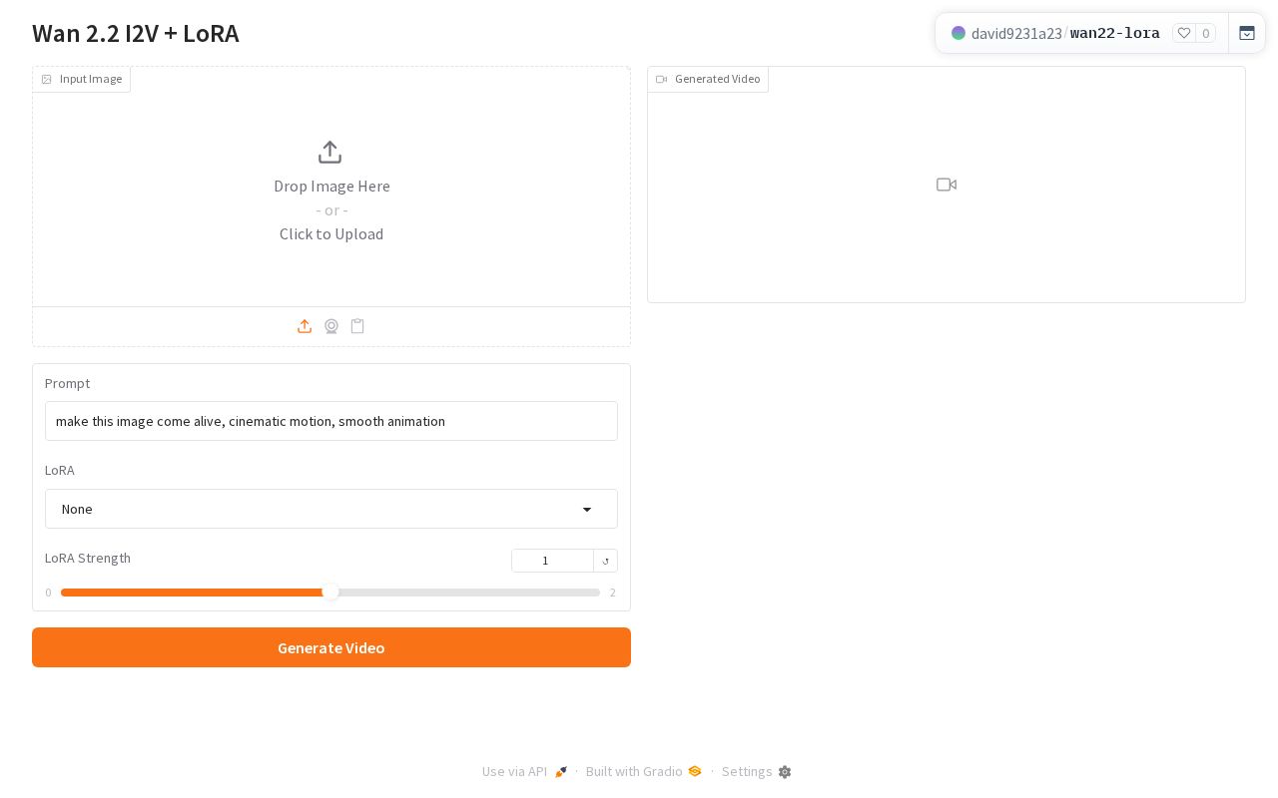Open the LoRA dropdown set to None

pyautogui.click(x=331, y=509)
